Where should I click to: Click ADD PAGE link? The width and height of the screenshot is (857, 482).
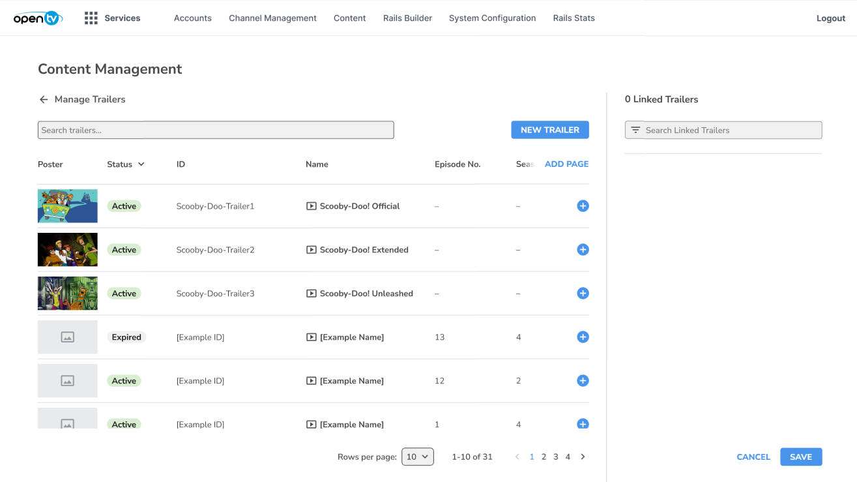pyautogui.click(x=566, y=164)
